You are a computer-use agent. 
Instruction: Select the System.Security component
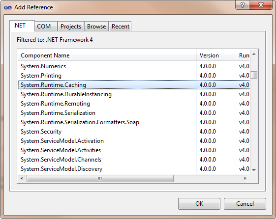coord(134,132)
